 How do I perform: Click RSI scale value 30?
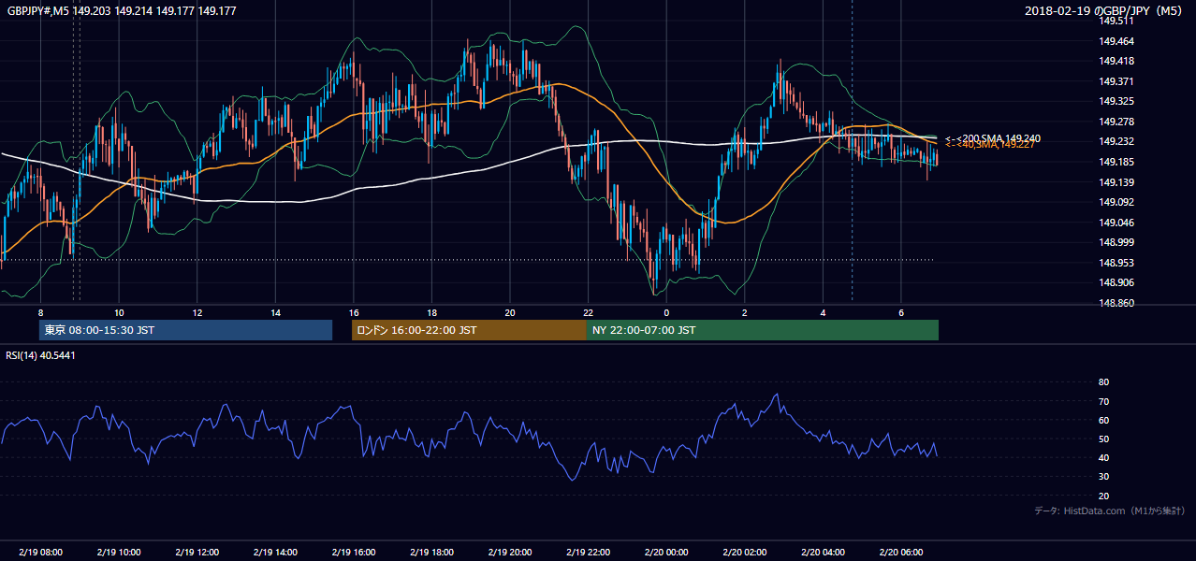[x=1103, y=477]
